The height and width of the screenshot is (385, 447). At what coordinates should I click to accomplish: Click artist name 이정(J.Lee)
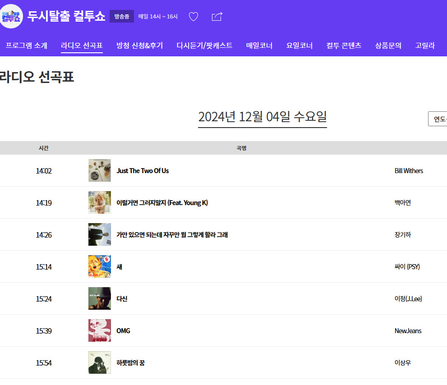[x=408, y=298]
